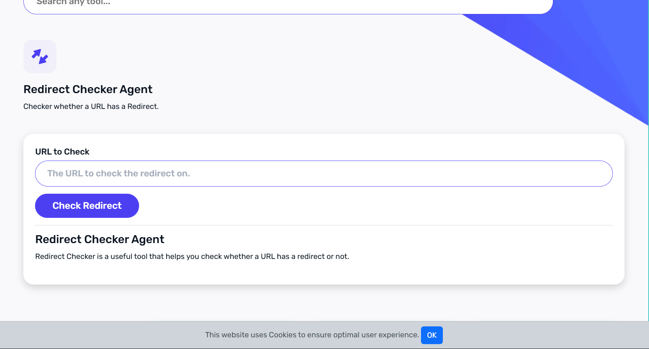
Task: Click the downward-pointing arrow in the redirect icon
Action: coord(44,59)
